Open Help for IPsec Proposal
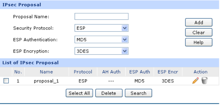 [198, 42]
